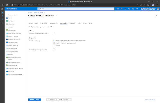This screenshot has height=103, width=160.
Task: Open the Dashboard sidebar item
Action: [x=10, y=21]
